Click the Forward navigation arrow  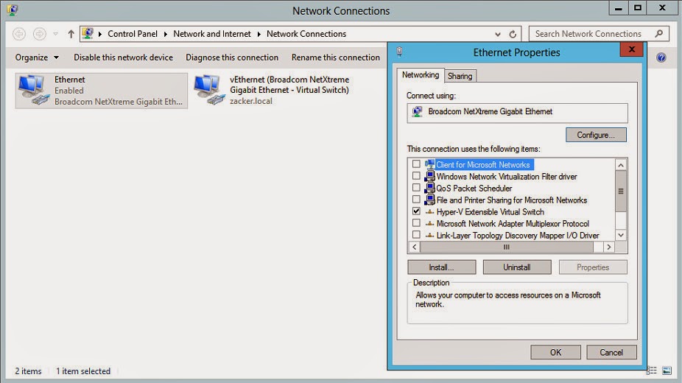[x=40, y=34]
